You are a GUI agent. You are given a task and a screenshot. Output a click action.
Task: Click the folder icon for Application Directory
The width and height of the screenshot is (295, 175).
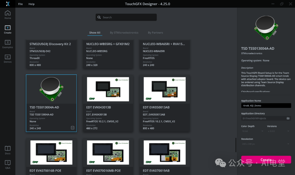[288, 118]
